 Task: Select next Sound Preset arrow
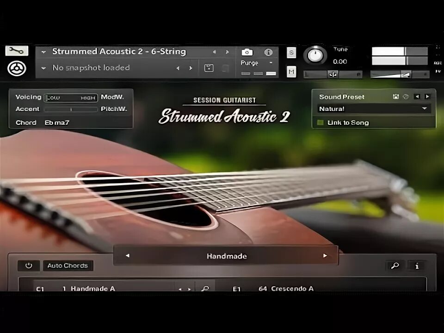pos(427,97)
